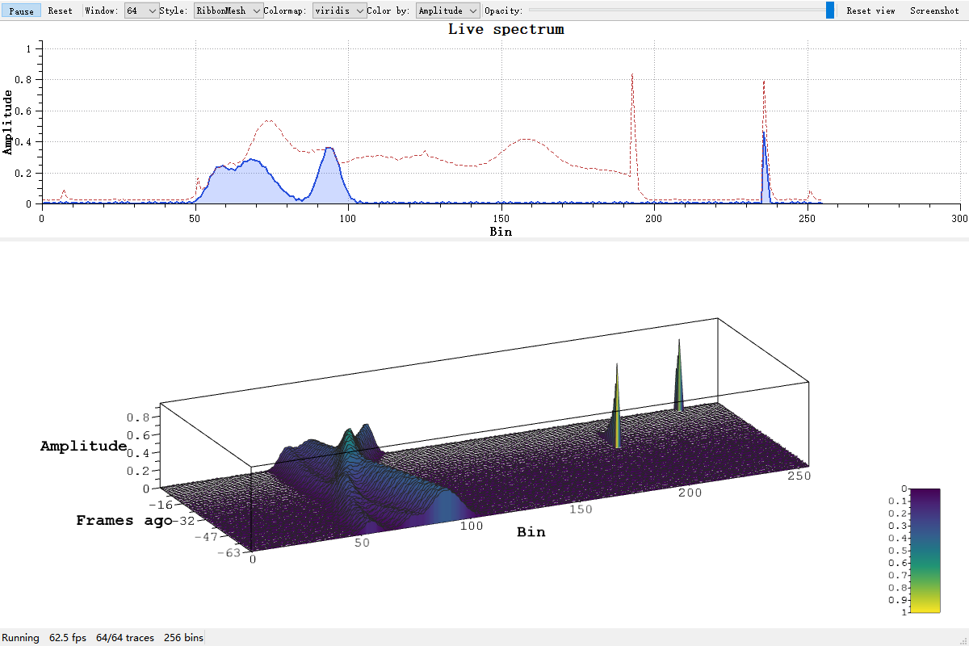The image size is (969, 646).
Task: Click the 64/64 traces status text
Action: click(125, 638)
